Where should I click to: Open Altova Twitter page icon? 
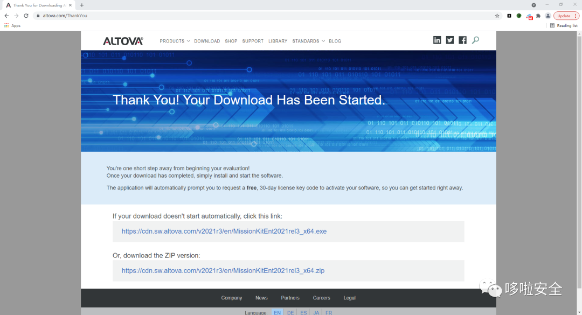[450, 40]
